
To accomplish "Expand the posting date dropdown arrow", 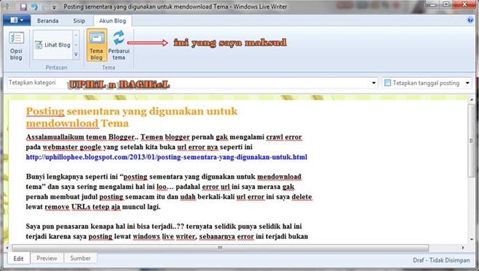I will 467,83.
